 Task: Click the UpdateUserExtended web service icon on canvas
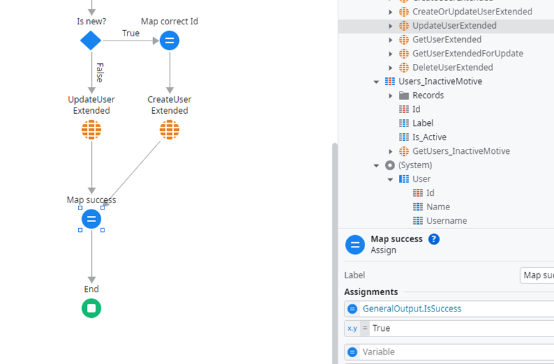pos(91,129)
